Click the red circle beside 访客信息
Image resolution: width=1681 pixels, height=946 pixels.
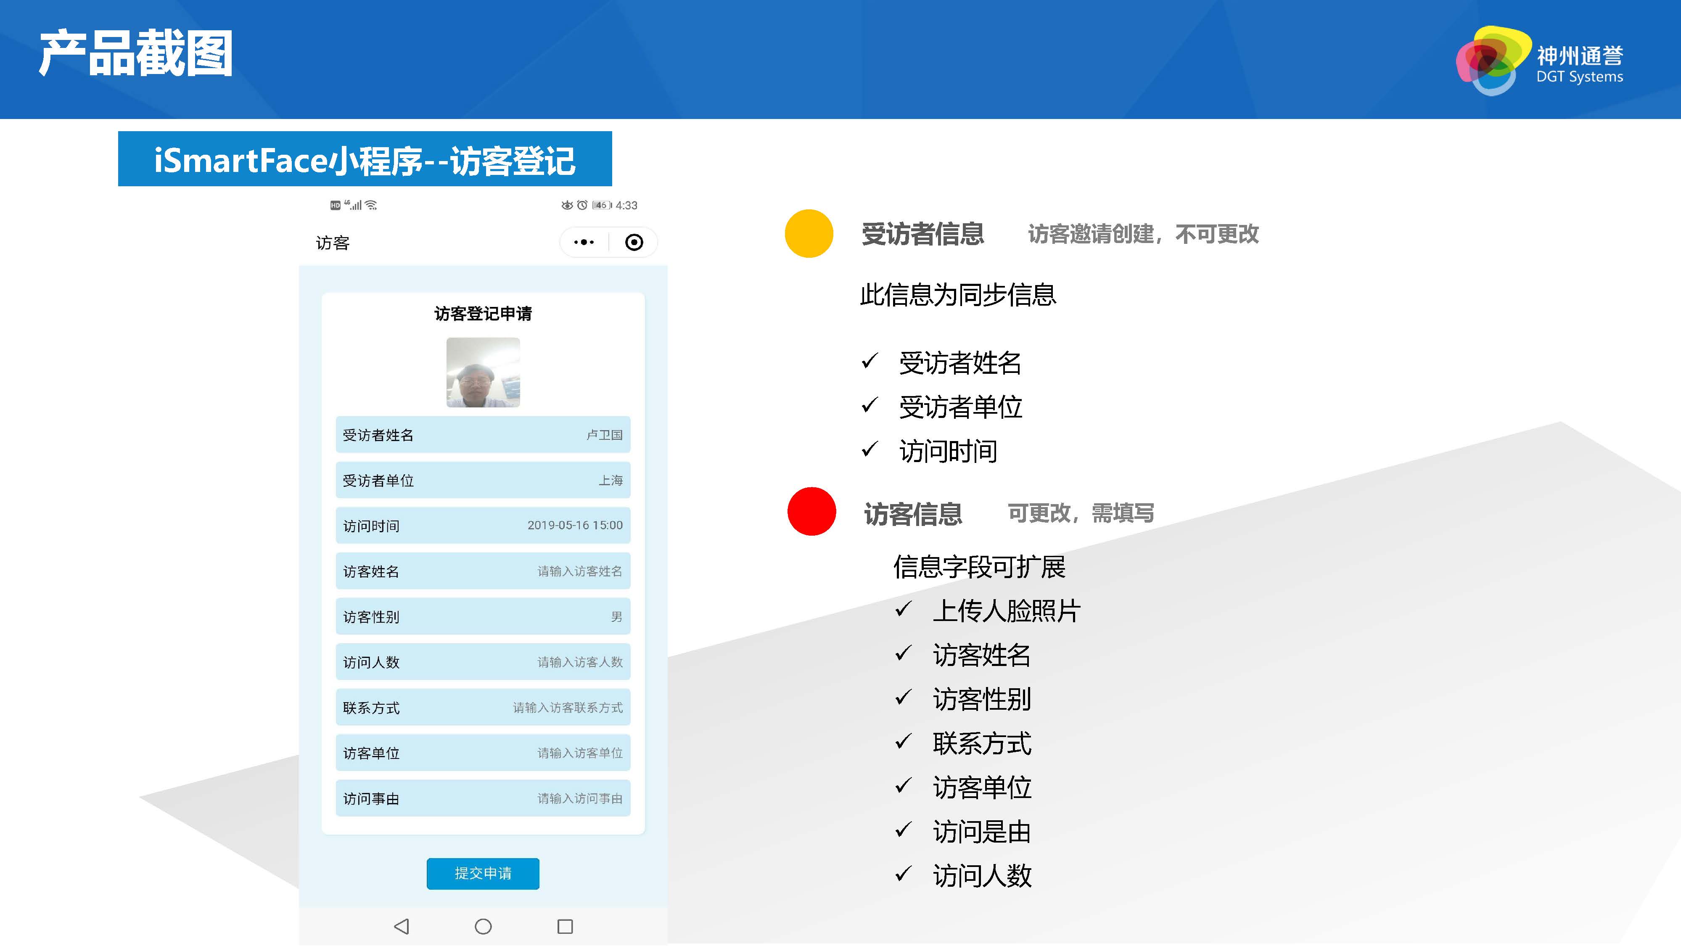[x=812, y=512]
